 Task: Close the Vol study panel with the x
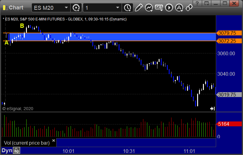coord(53,140)
